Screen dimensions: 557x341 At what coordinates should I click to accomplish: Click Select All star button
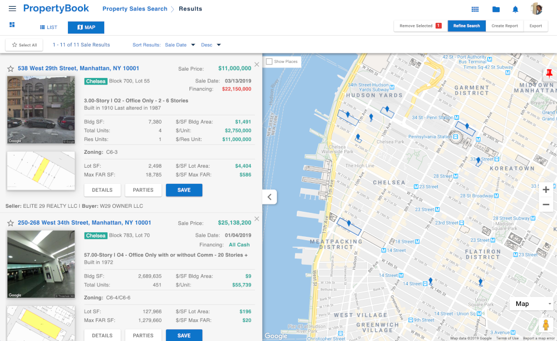[x=24, y=45]
